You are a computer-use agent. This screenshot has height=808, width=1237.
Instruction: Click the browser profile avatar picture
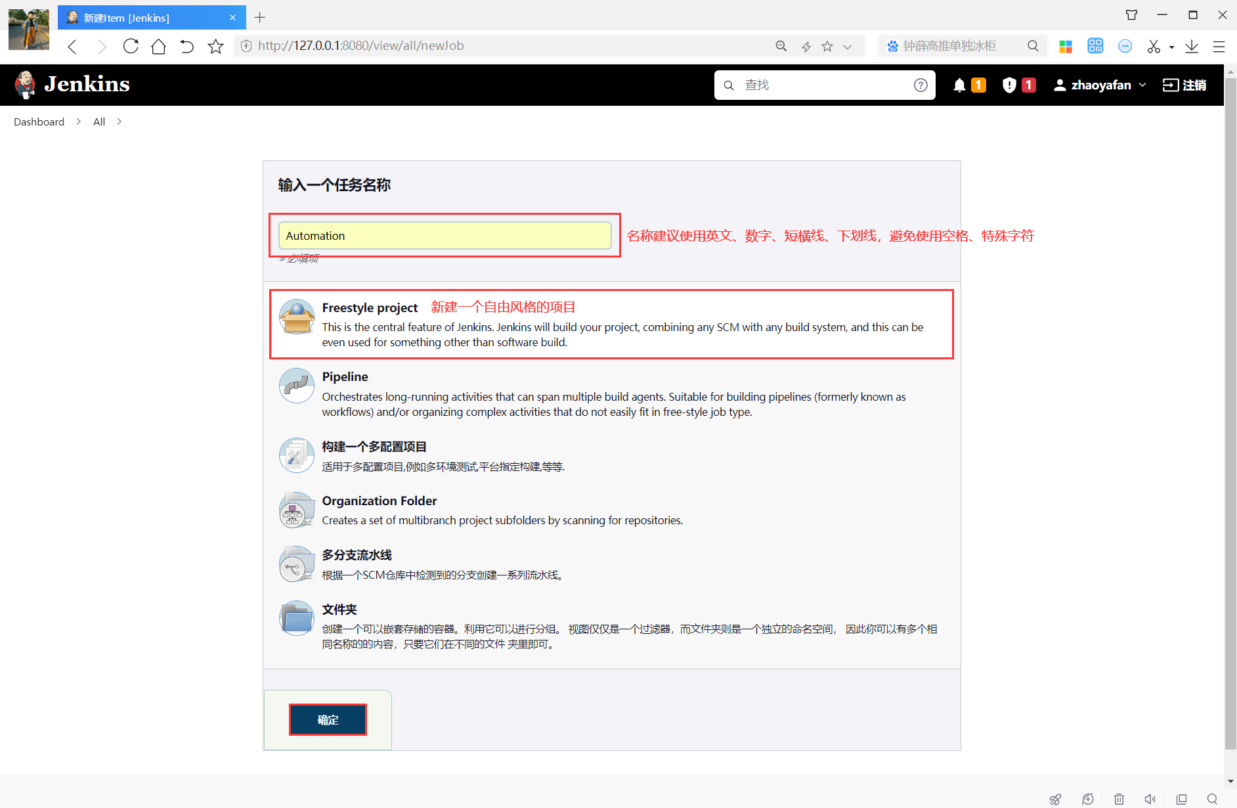coord(28,30)
